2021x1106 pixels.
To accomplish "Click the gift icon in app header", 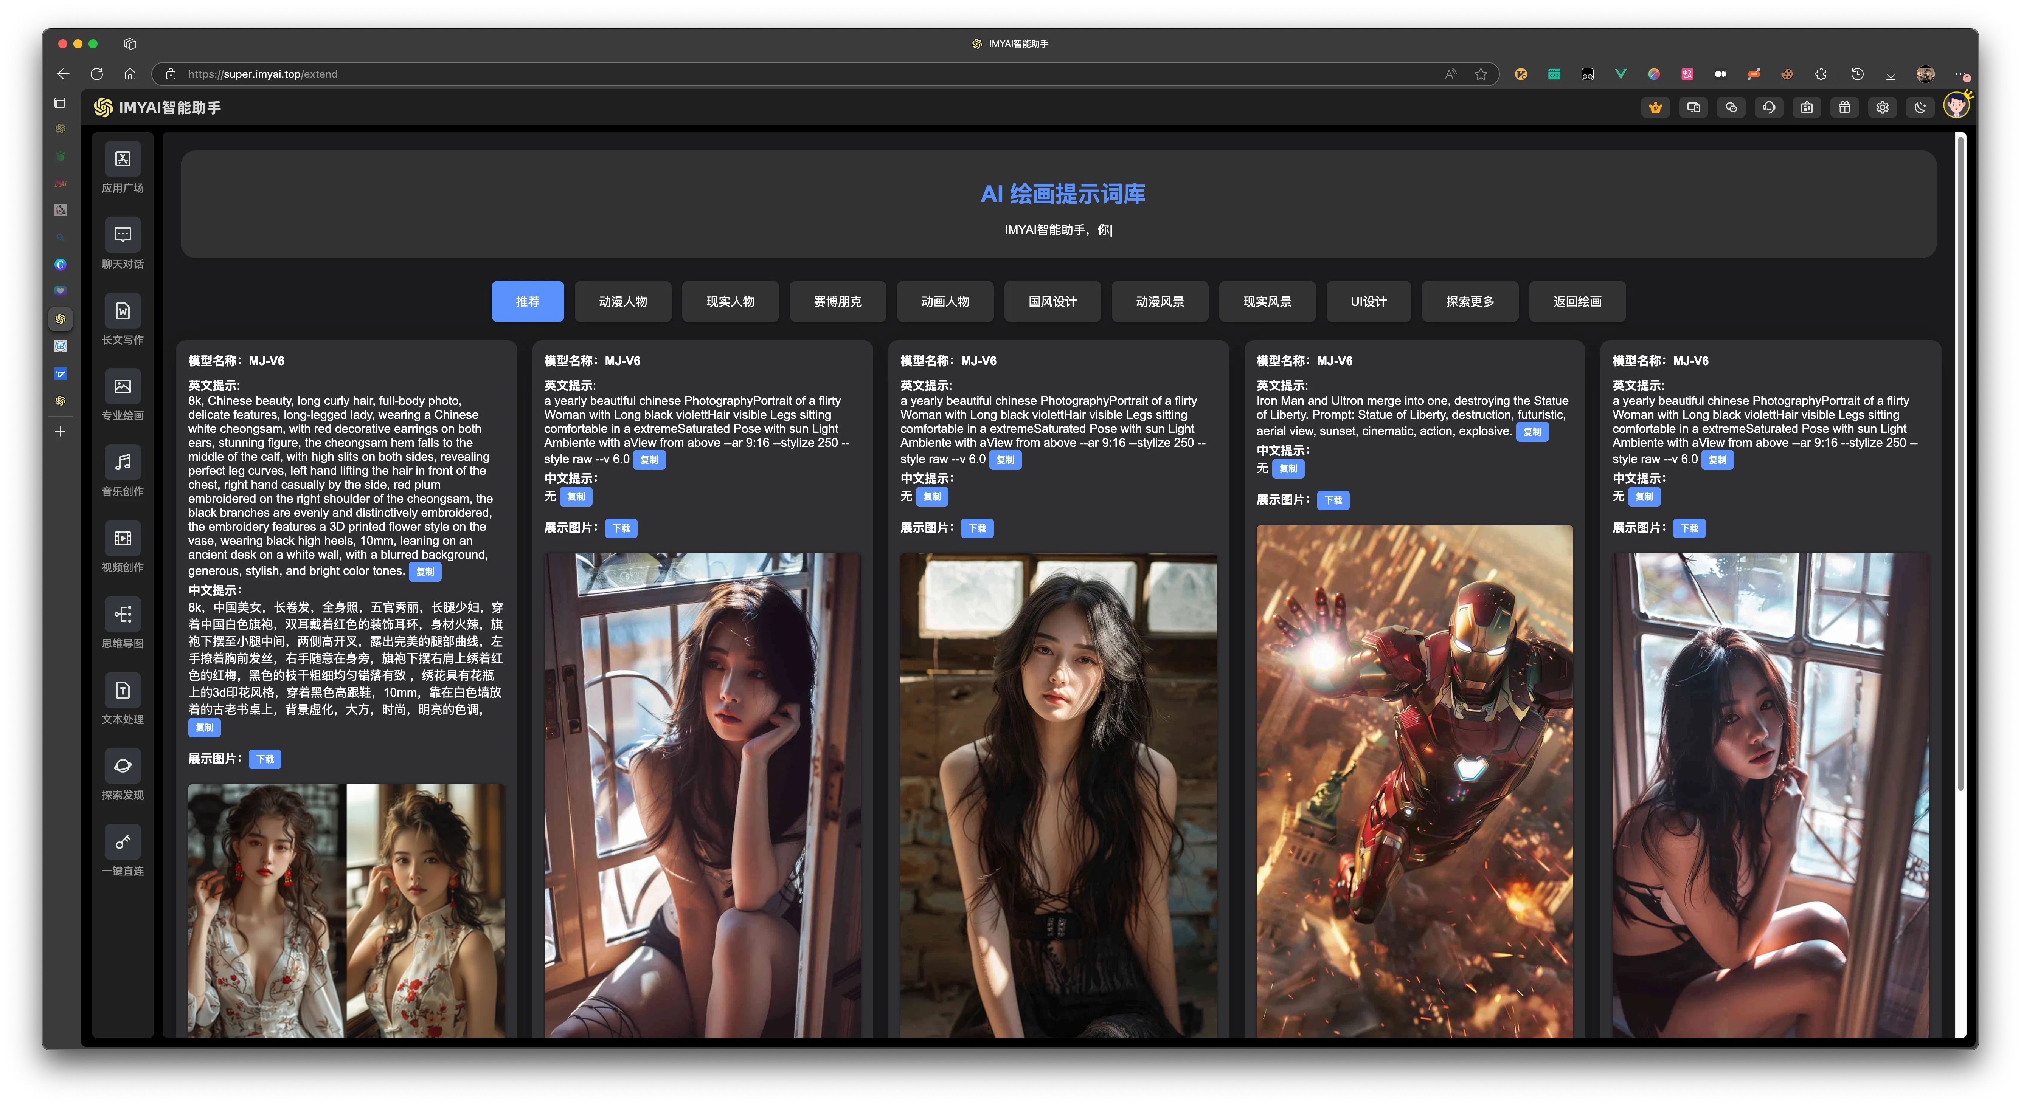I will pyautogui.click(x=1844, y=107).
